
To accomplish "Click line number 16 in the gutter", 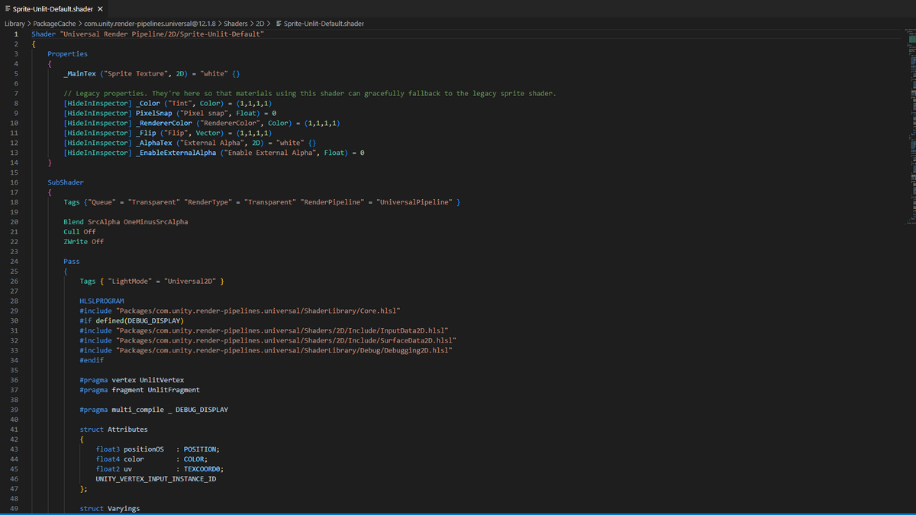I will click(15, 182).
